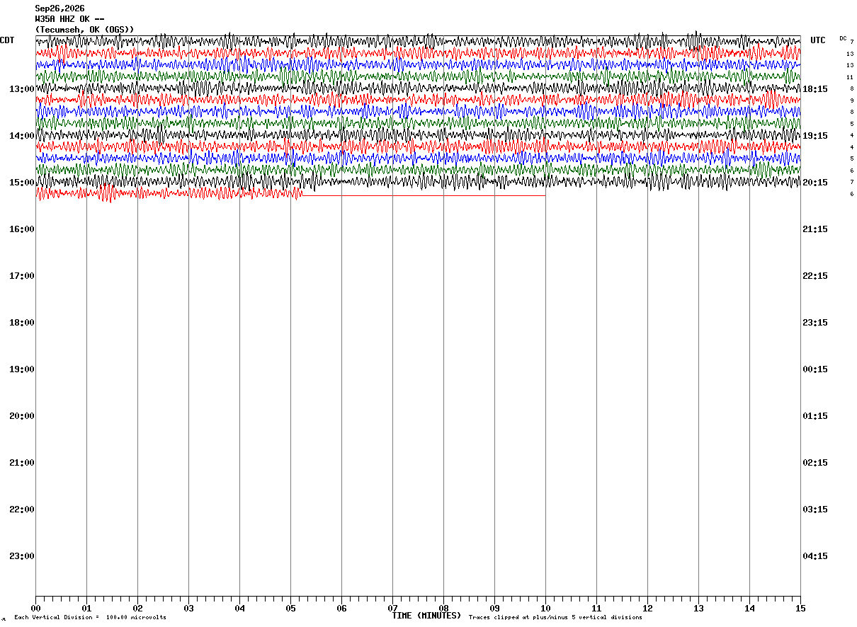Select the 10 minute axis tick label
857x627 pixels.
(545, 608)
